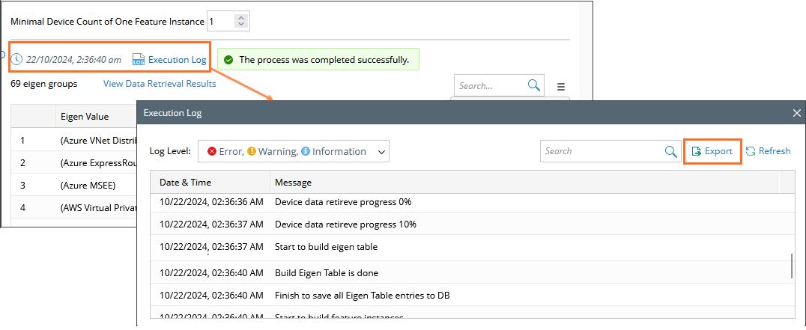806x330 pixels.
Task: Click the Date & Time column header
Action: [186, 183]
